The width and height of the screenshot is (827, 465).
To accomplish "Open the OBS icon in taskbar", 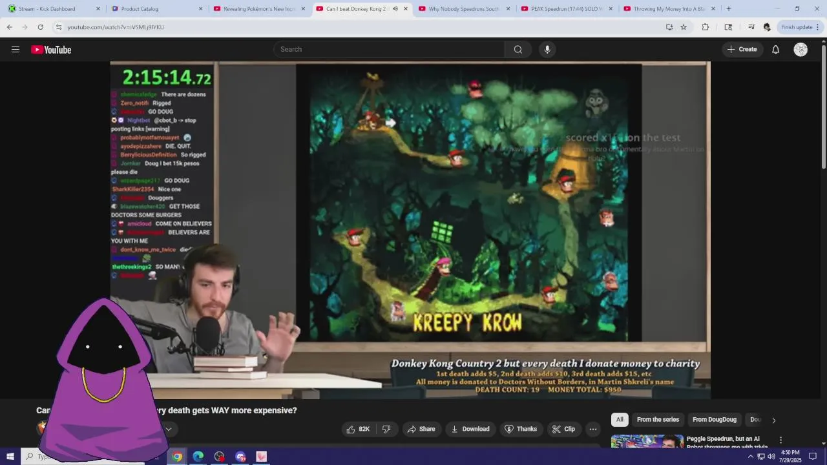I will (219, 457).
